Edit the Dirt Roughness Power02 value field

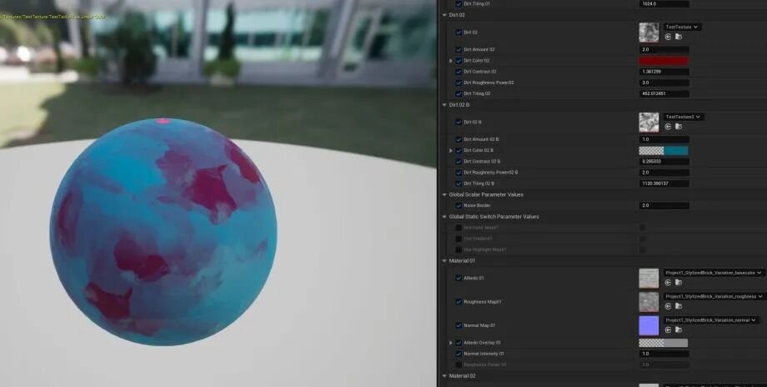coord(664,83)
